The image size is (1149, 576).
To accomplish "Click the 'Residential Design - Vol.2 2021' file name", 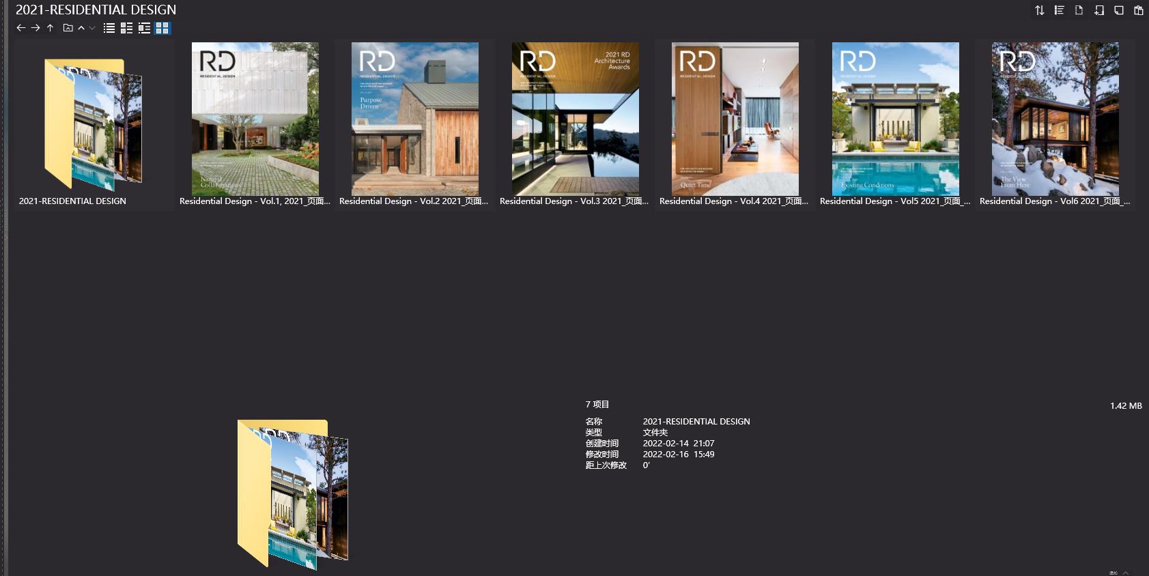I will (x=414, y=201).
